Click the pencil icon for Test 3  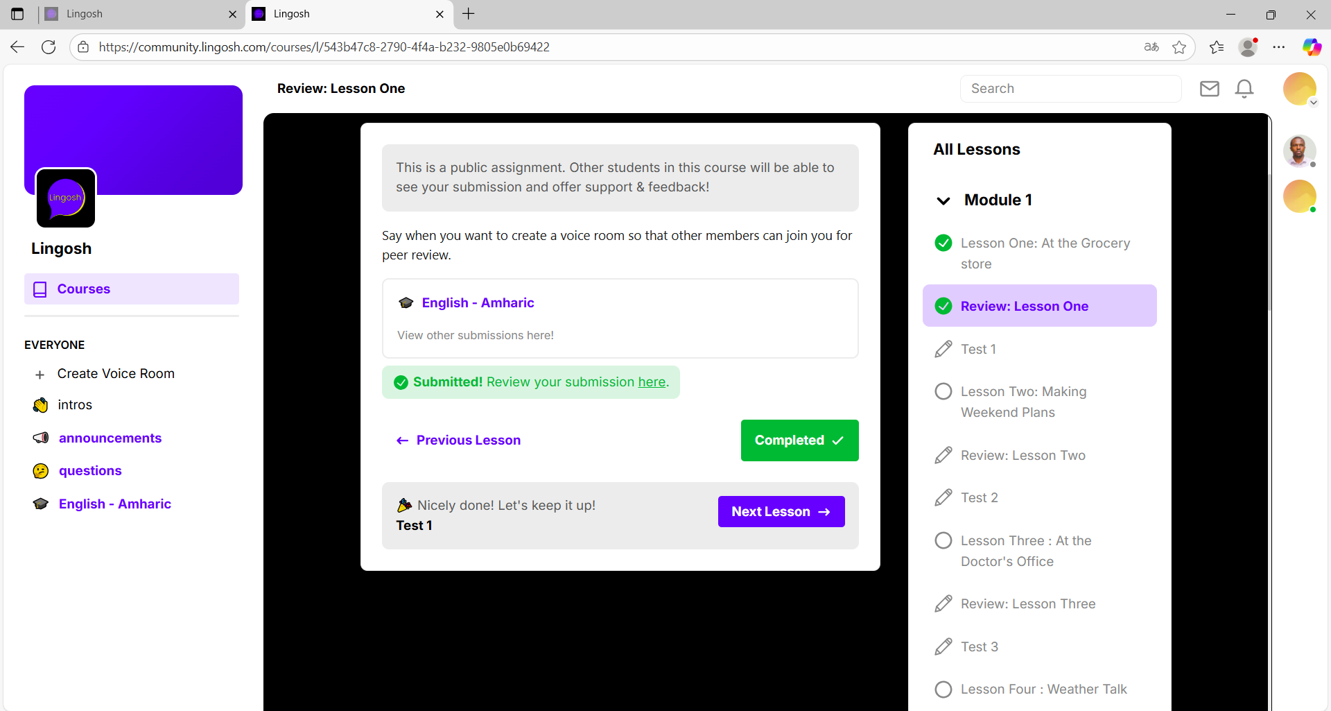943,646
